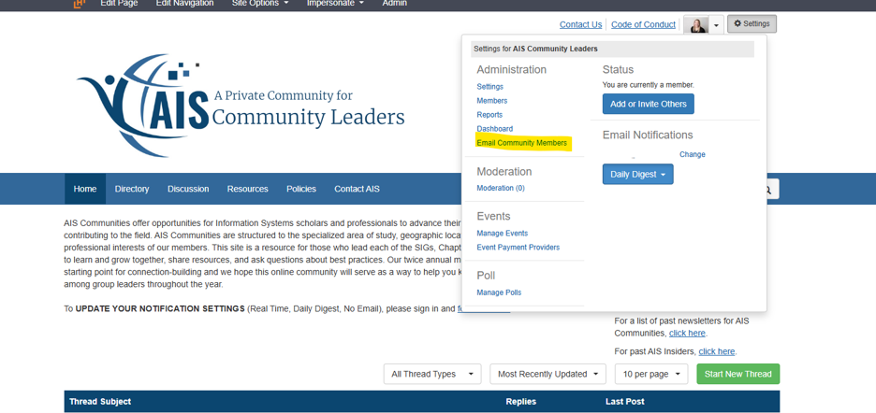Viewport: 876px width, 413px height.
Task: Open the Reports link
Action: pyautogui.click(x=489, y=114)
